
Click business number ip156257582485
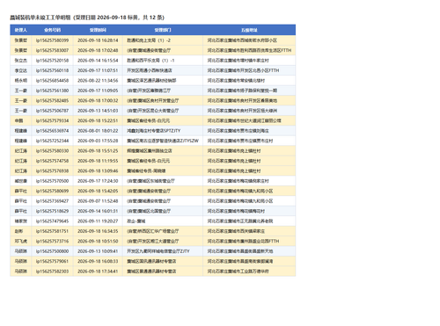click(x=52, y=100)
